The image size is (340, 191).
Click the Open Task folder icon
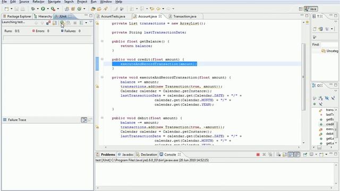99,9
